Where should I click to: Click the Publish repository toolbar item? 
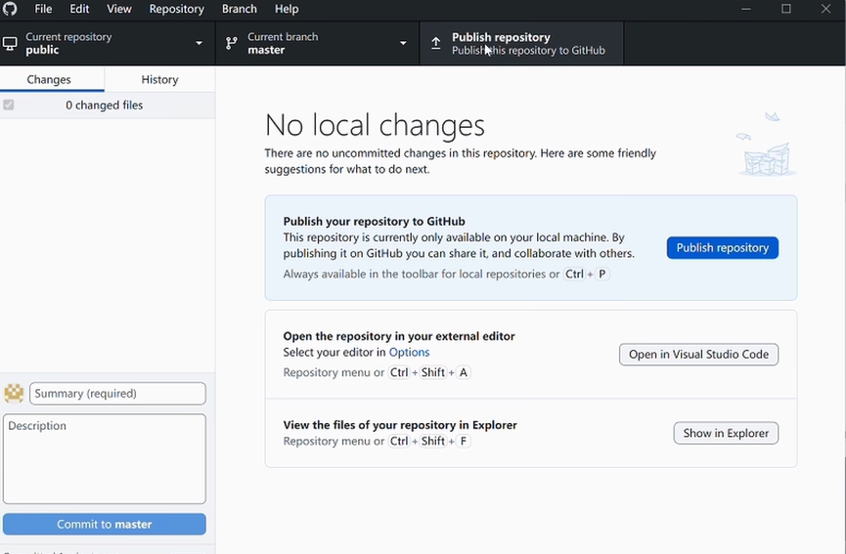click(521, 43)
